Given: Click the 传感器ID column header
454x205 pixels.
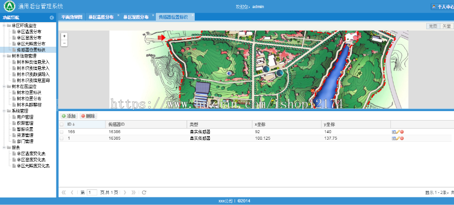Looking at the screenshot, I should pyautogui.click(x=146, y=125).
